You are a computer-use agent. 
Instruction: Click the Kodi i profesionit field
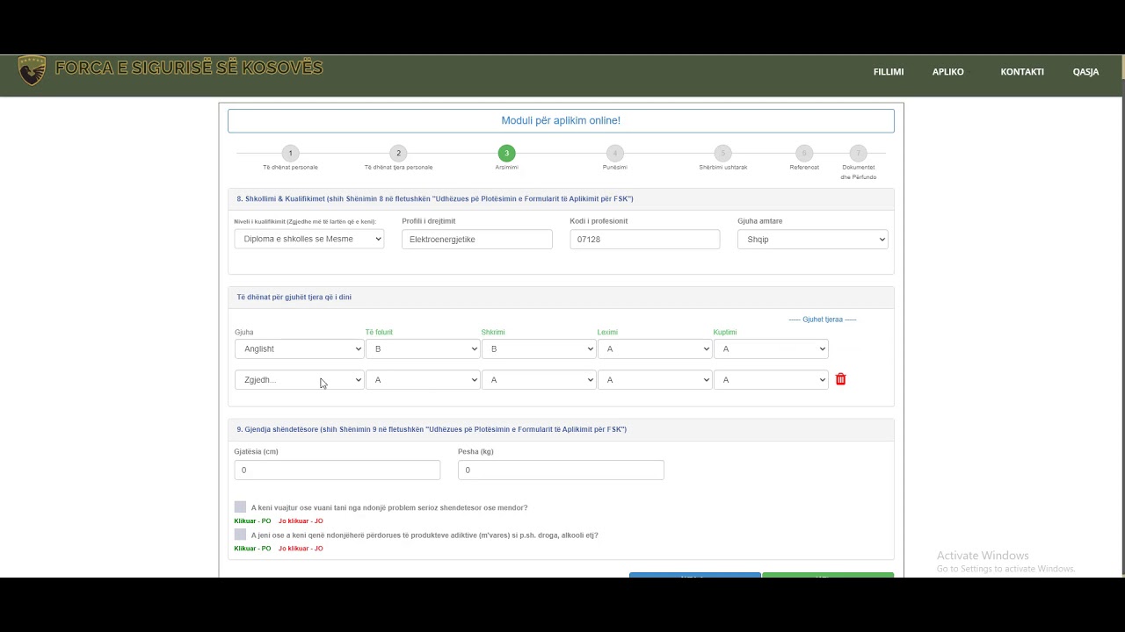click(x=645, y=239)
